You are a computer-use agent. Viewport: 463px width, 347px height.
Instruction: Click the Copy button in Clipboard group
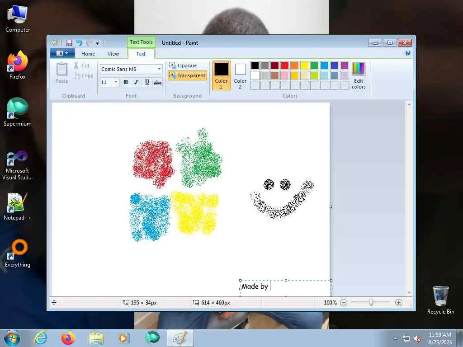click(83, 75)
